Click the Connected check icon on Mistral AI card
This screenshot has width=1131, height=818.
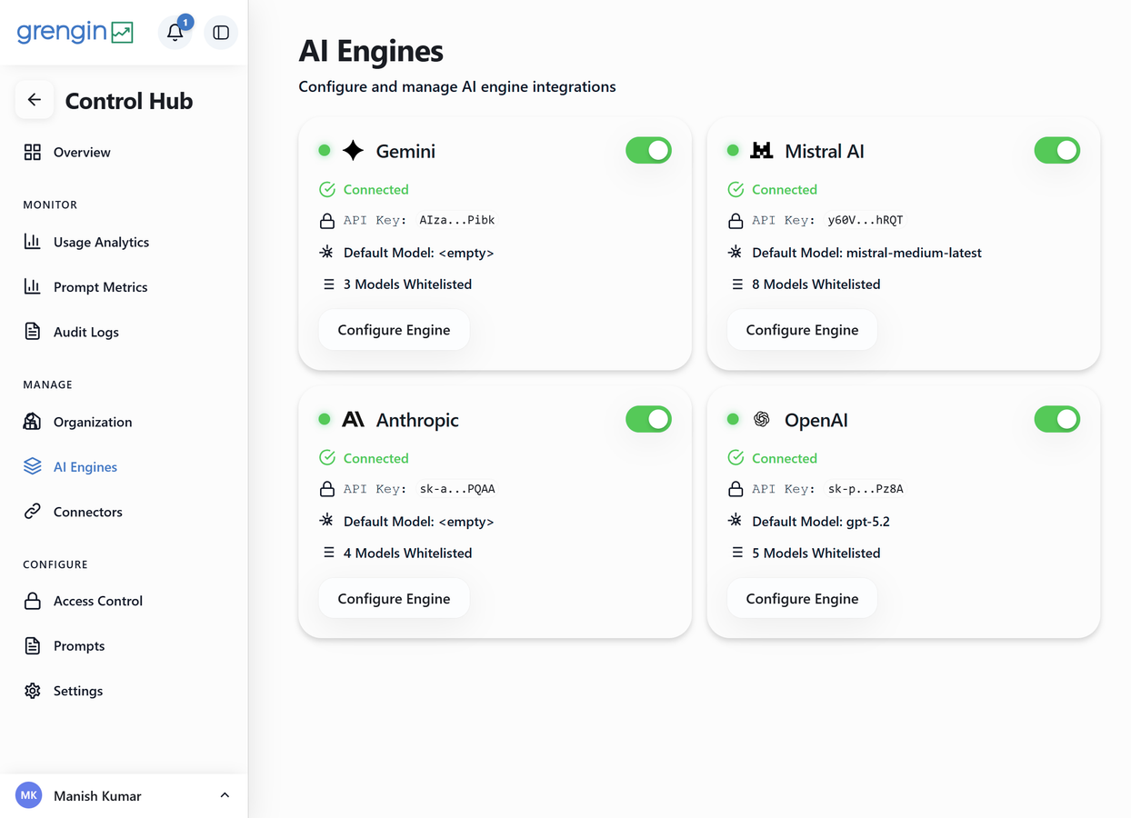coord(736,189)
